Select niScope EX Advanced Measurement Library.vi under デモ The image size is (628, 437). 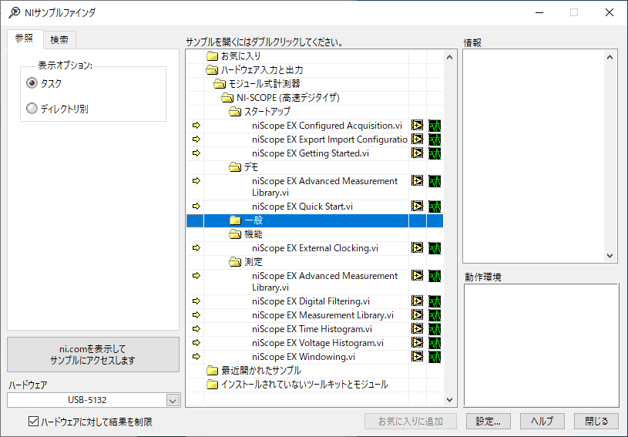325,187
